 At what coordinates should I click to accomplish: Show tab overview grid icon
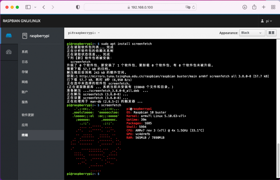pos(273,7)
